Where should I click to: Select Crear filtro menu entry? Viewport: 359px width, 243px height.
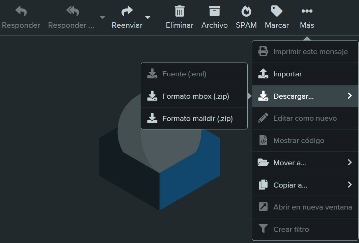305,229
